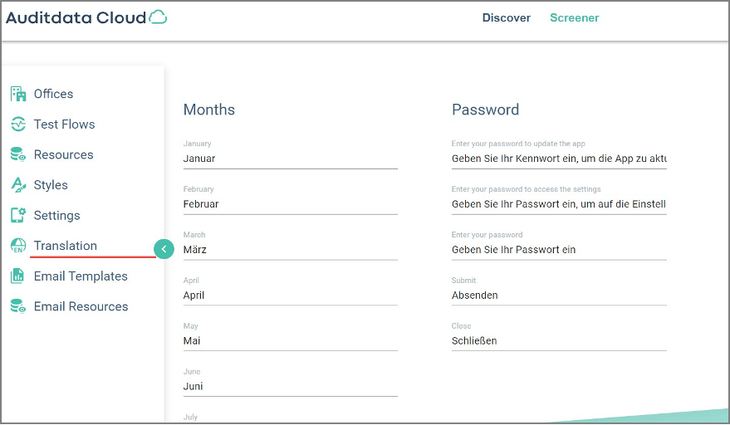Click the 'Enter your password' translation field
This screenshot has width=730, height=425.
(x=559, y=250)
